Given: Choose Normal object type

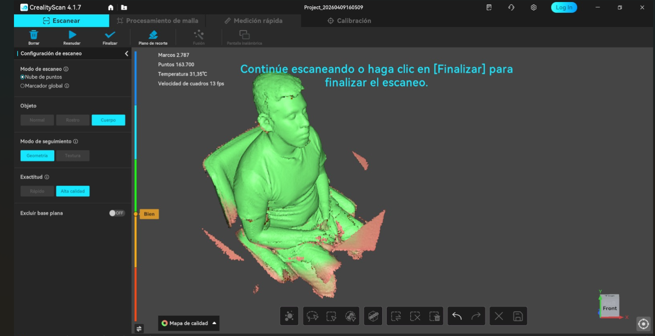Looking at the screenshot, I should [37, 120].
